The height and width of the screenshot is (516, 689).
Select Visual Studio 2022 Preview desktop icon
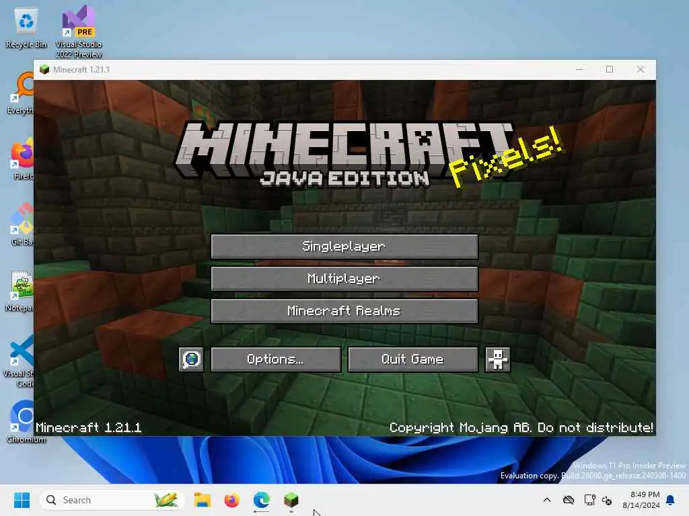[x=79, y=32]
